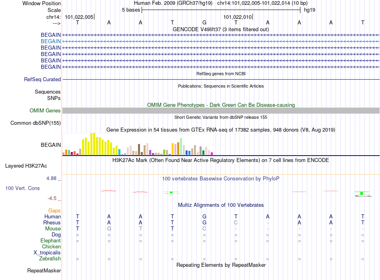Screen dimensions: 380x280
Task: Click the hg19 text beside scale bar
Action: coord(310,10)
